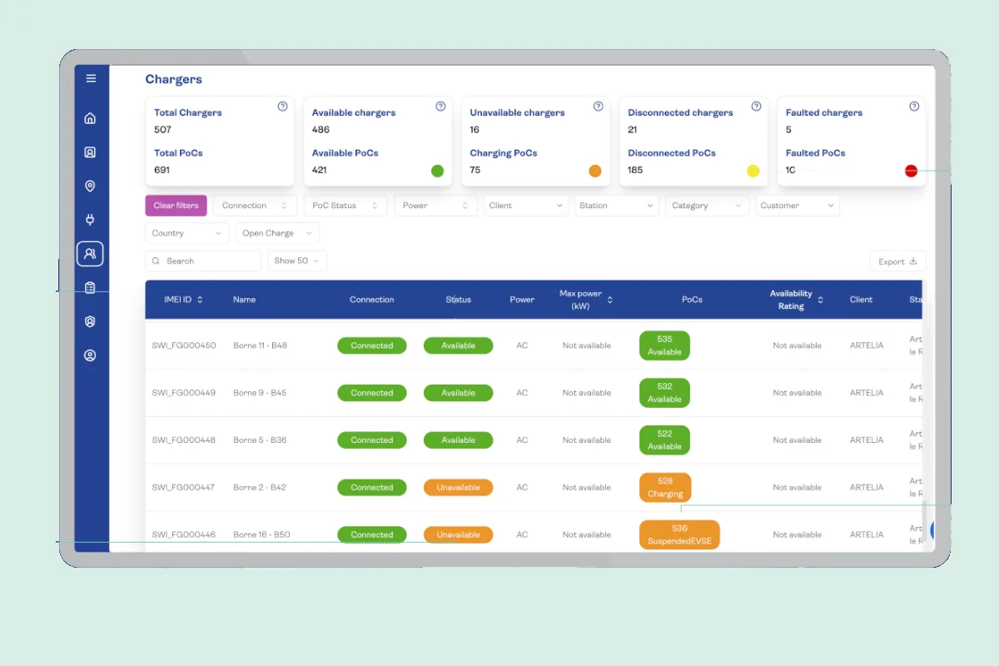Select the charger plug sidebar icon
This screenshot has height=666, width=999.
tap(90, 220)
